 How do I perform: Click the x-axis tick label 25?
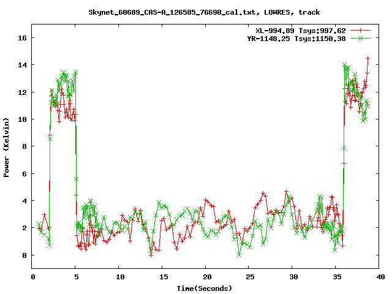[x=250, y=277]
